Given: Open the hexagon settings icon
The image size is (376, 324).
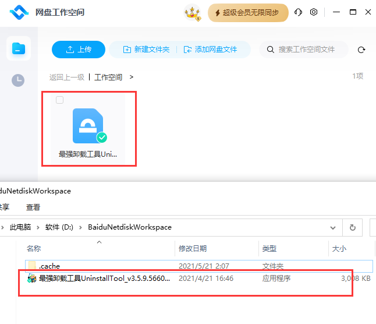Looking at the screenshot, I should [x=314, y=12].
